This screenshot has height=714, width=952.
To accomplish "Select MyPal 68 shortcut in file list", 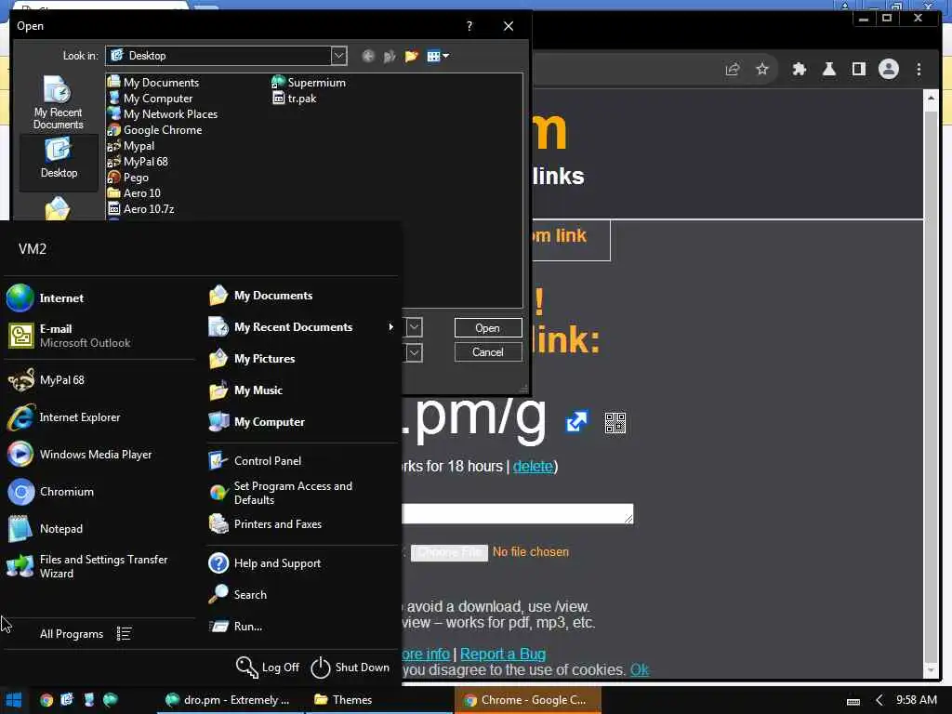I will [x=138, y=162].
